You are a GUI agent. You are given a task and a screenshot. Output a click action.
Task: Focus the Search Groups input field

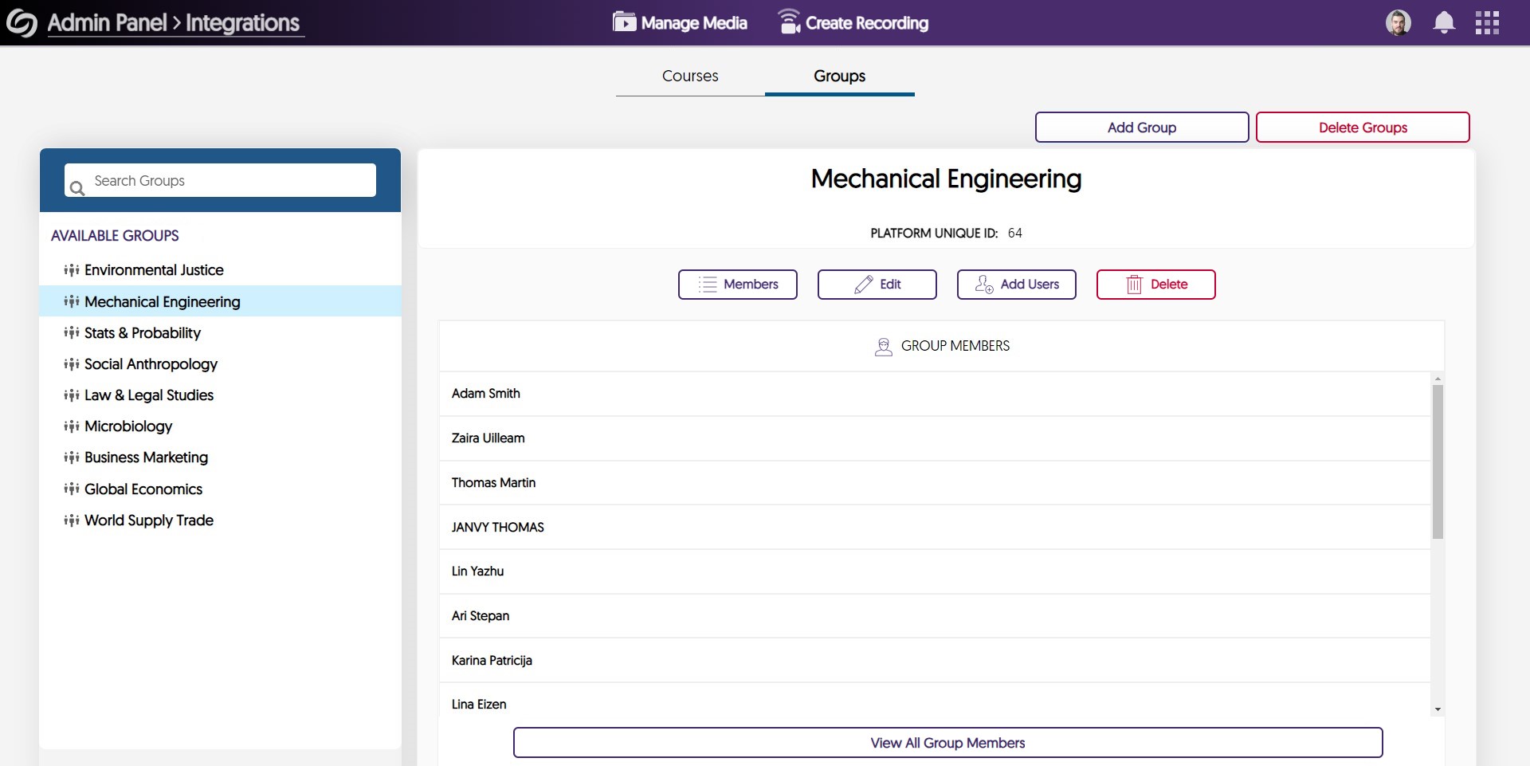tap(231, 181)
